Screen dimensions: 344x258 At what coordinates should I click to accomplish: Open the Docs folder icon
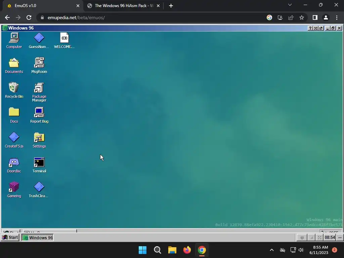14,115
